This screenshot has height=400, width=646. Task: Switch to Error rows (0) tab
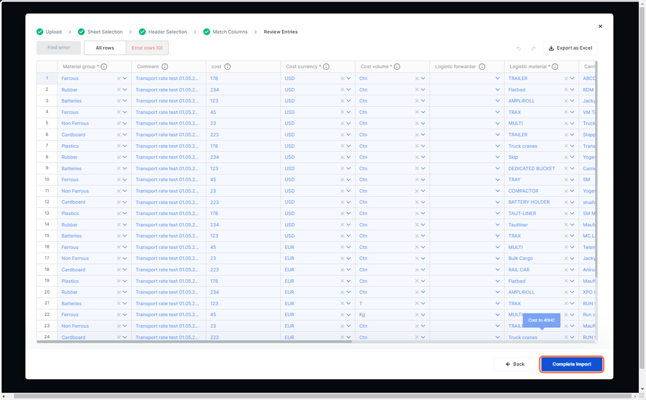(147, 48)
